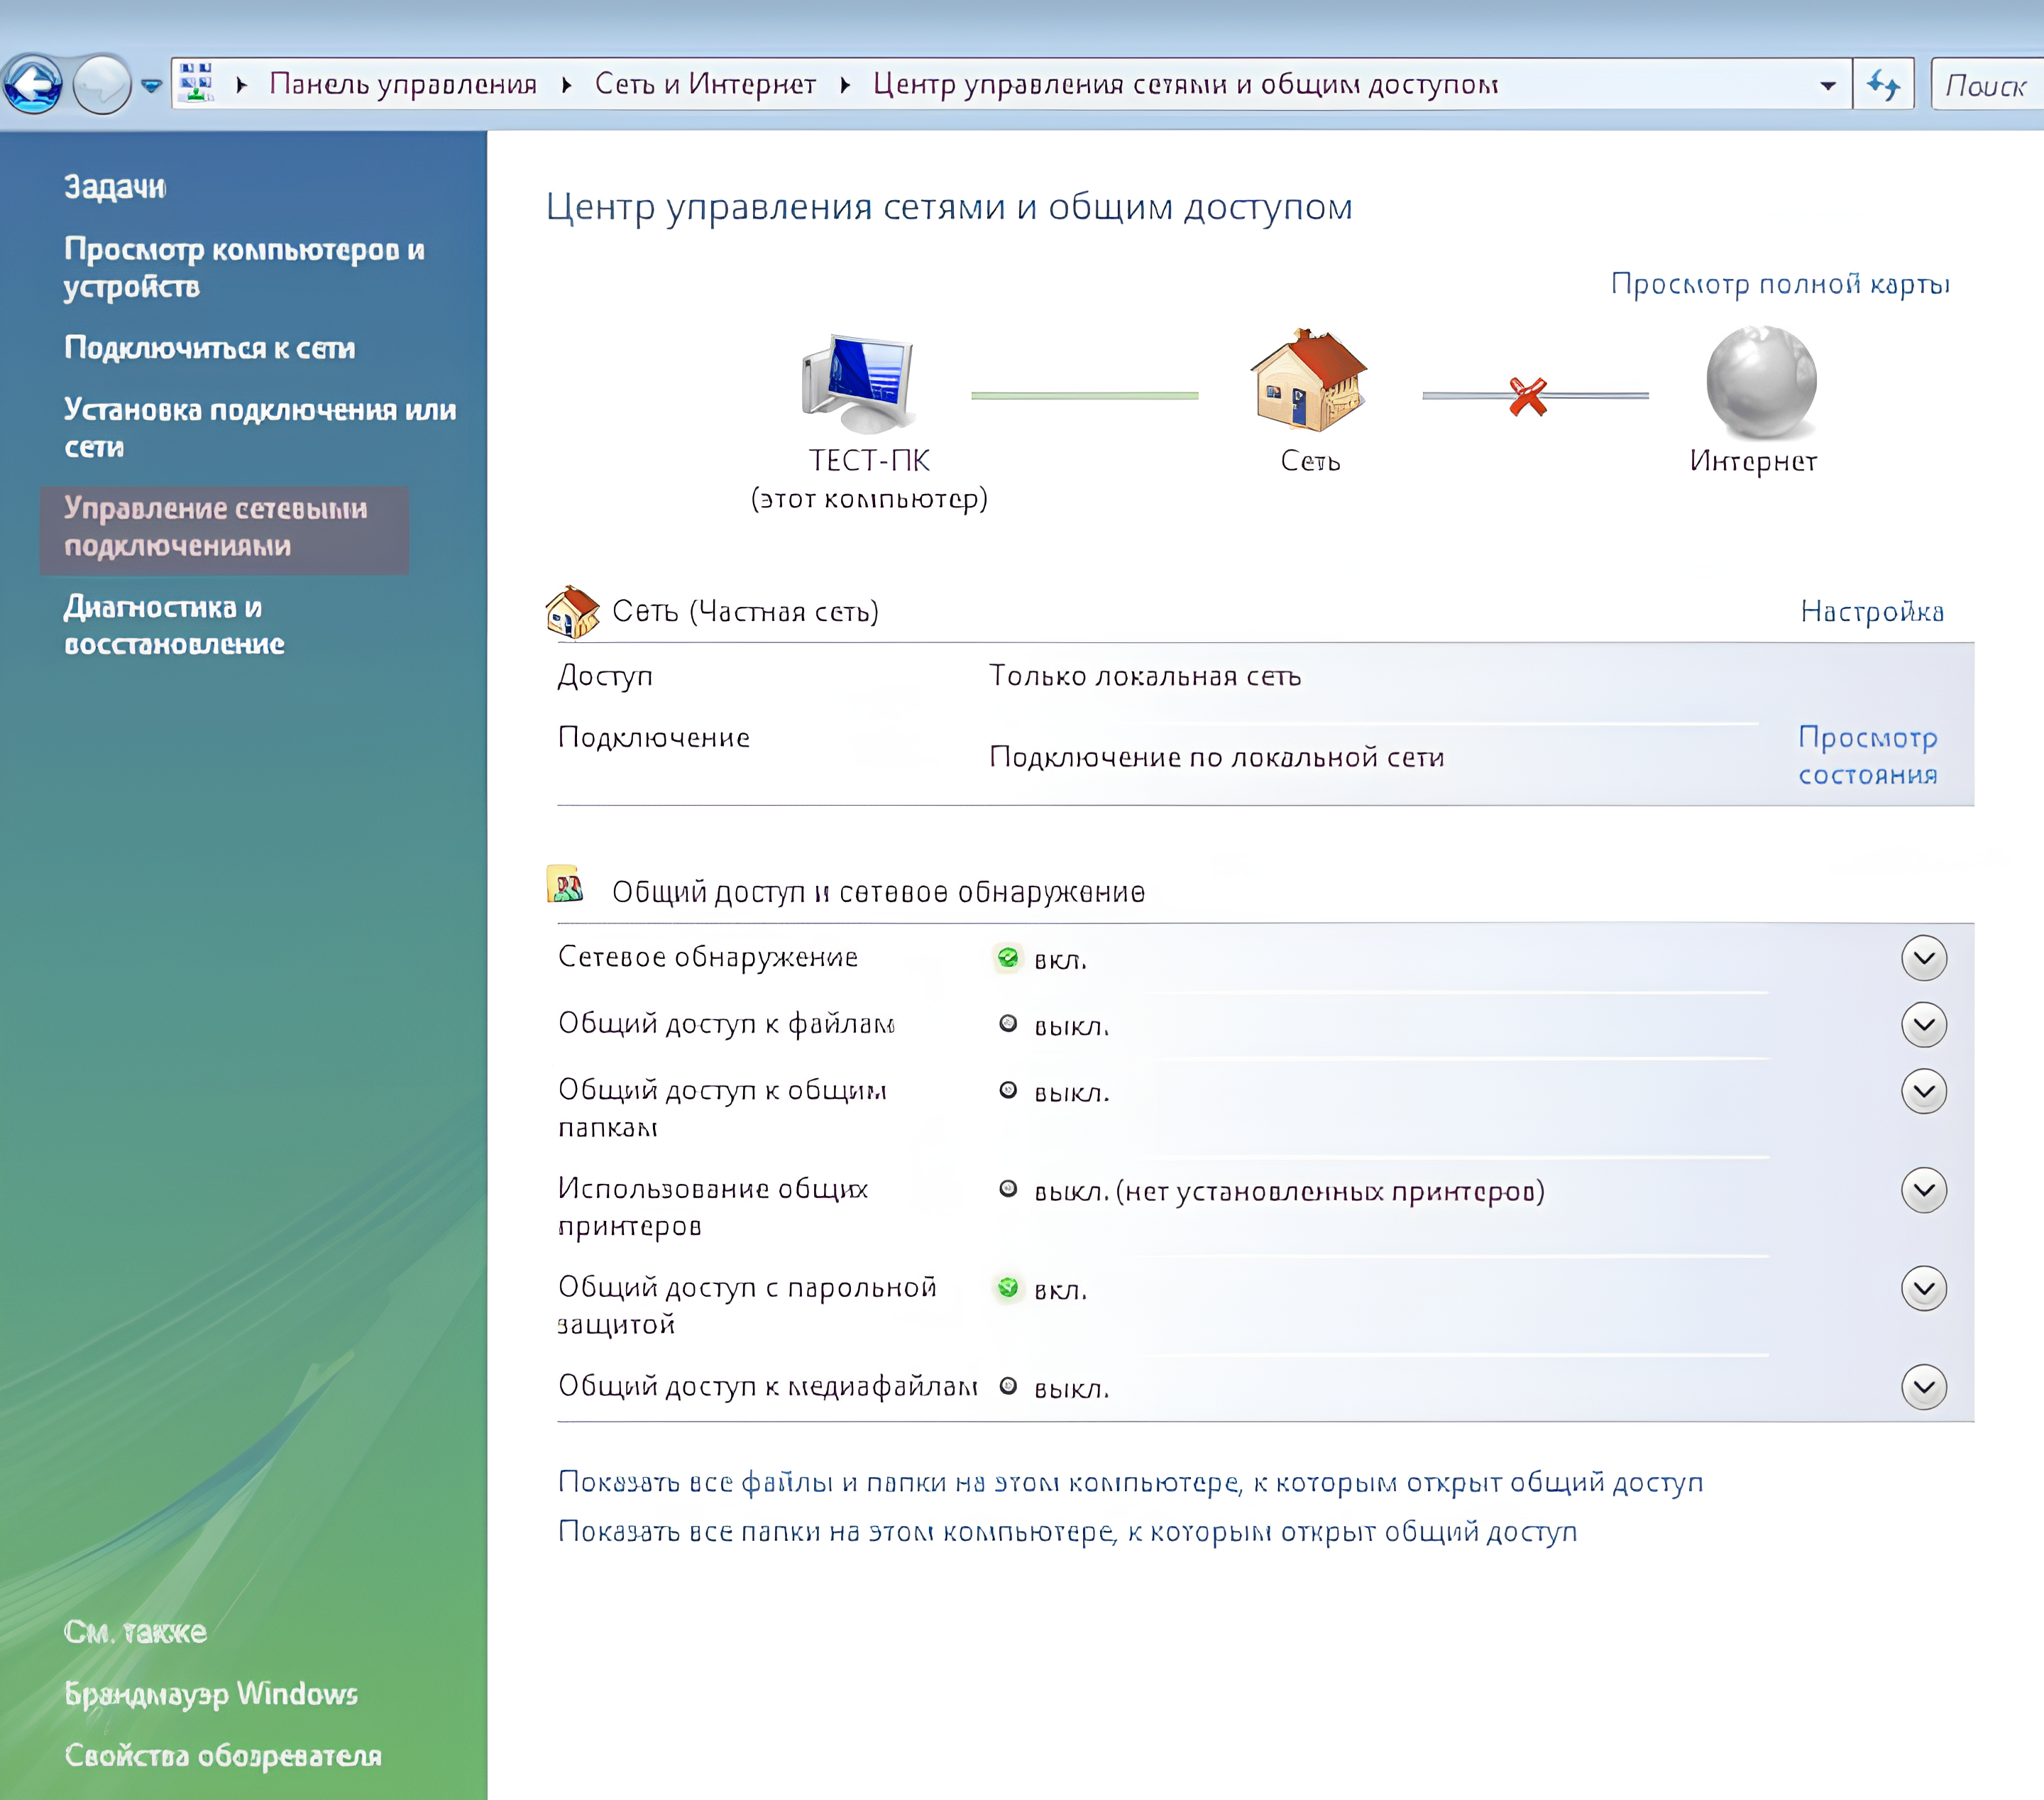
Task: Click the red X on broken connection
Action: pos(1528,396)
